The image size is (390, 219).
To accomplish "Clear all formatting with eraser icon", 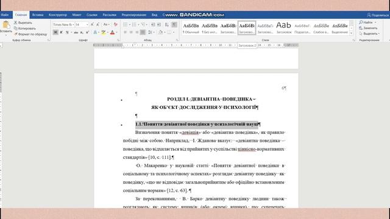I will (115, 24).
